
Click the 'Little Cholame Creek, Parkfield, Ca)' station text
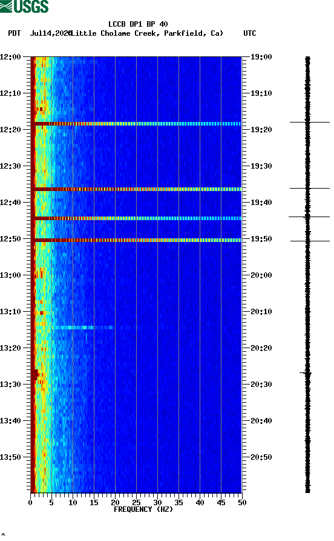pos(147,33)
